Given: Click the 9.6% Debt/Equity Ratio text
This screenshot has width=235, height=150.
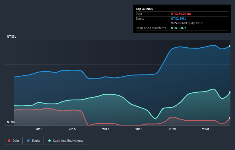Looking at the screenshot, I should point(187,23).
